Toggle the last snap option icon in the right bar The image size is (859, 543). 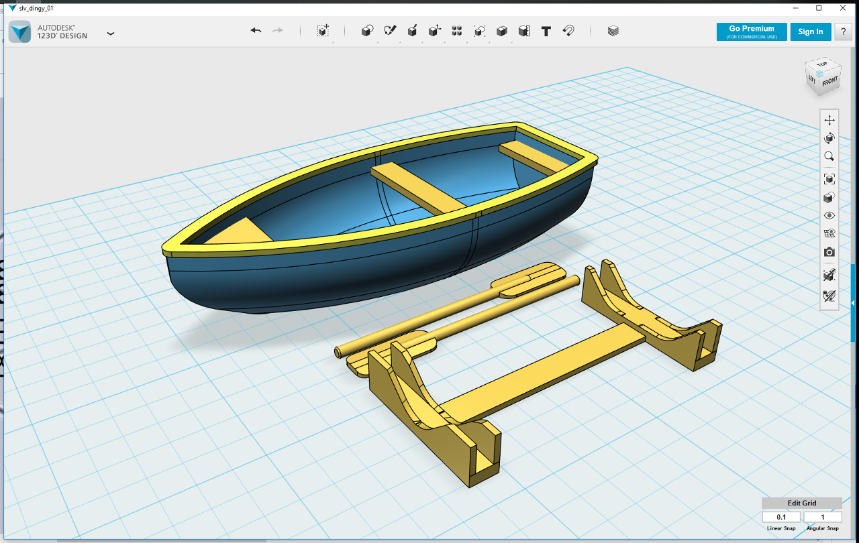point(829,296)
